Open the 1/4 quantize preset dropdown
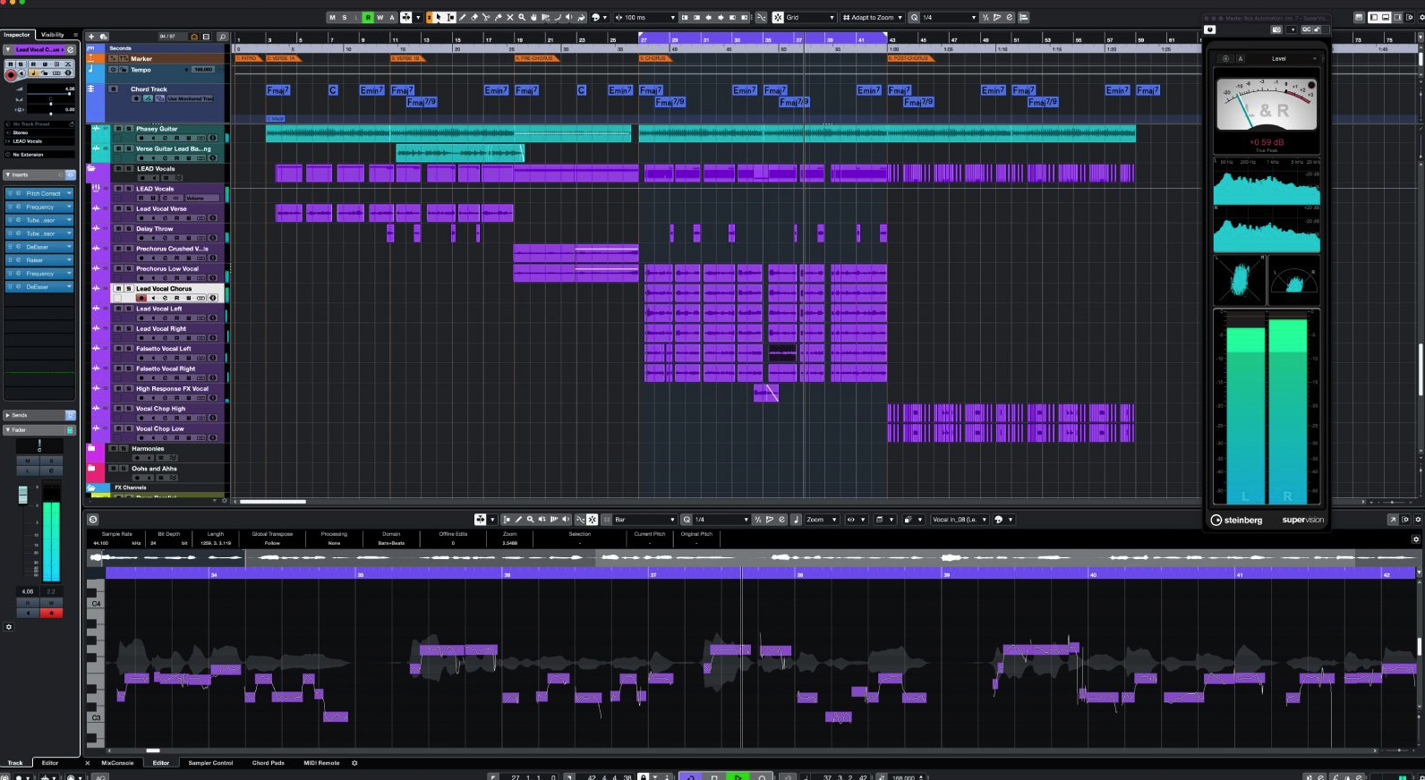Image resolution: width=1425 pixels, height=780 pixels. click(949, 17)
